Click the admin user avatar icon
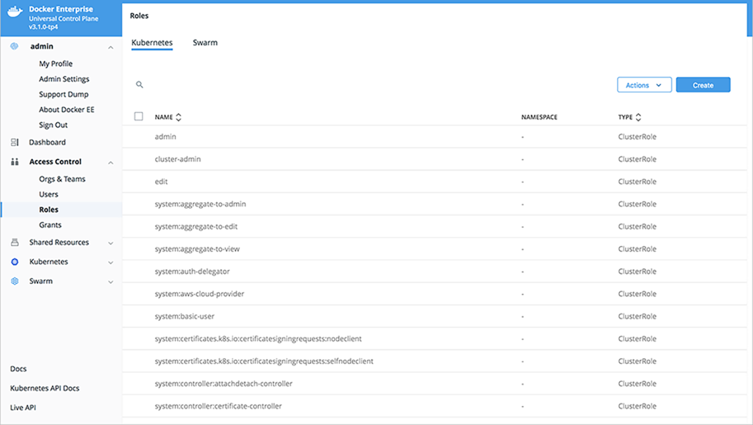753x425 pixels. point(15,46)
